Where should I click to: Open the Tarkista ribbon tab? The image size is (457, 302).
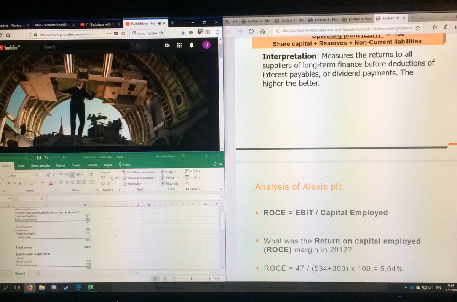pos(92,165)
